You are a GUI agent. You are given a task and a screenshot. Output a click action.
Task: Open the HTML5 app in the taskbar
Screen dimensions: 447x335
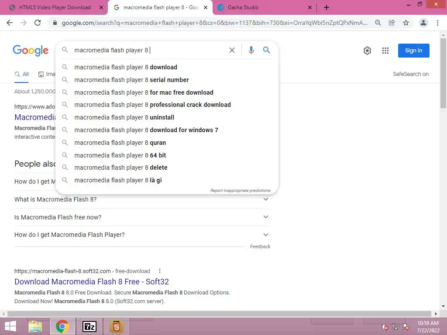pyautogui.click(x=116, y=326)
